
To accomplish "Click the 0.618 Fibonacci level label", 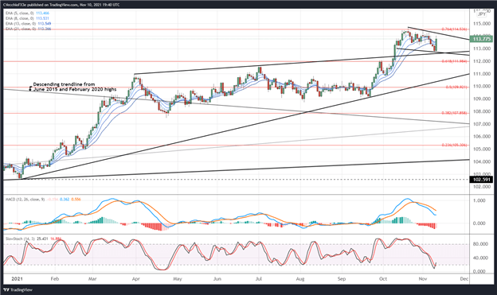I will point(454,61).
